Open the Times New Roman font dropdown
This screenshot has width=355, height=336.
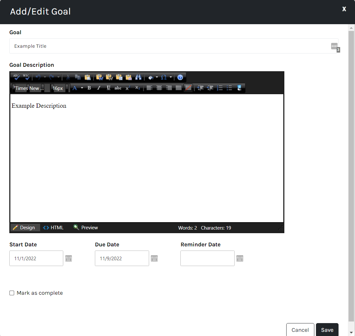point(31,88)
